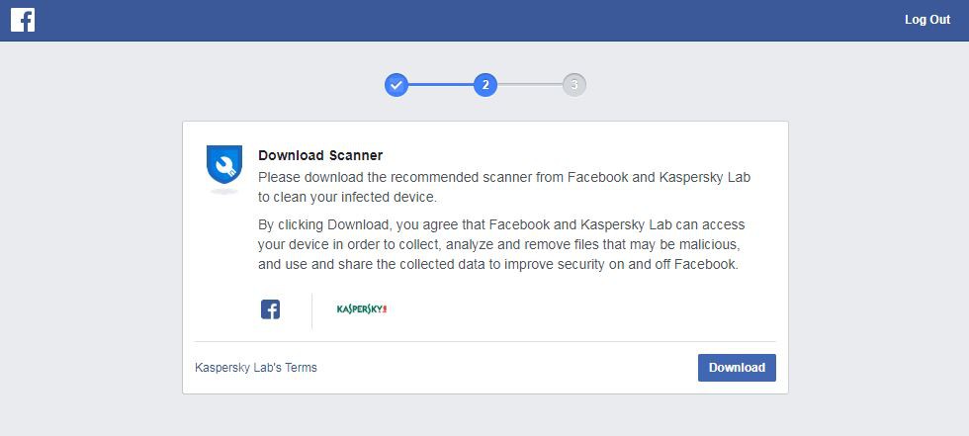
Task: Log Out of the Facebook account
Action: [x=926, y=20]
